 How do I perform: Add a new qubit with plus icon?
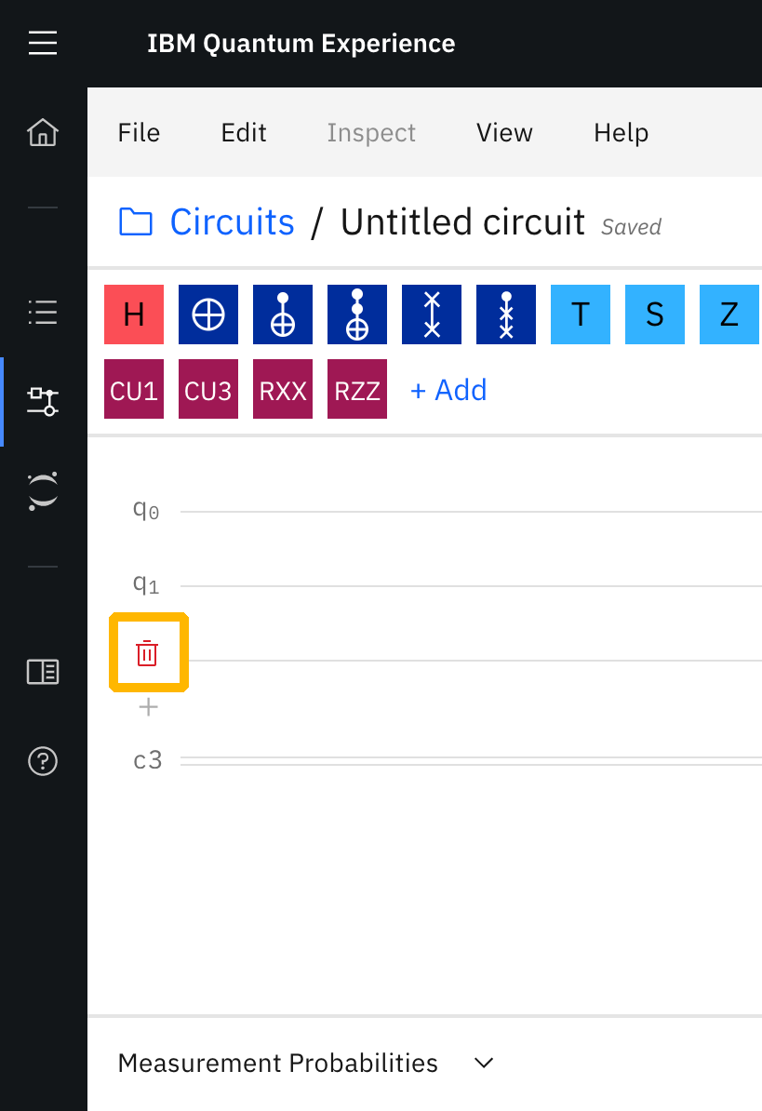coord(148,708)
